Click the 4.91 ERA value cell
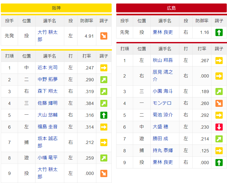Screen dimensions: 227x183 pos(87,36)
